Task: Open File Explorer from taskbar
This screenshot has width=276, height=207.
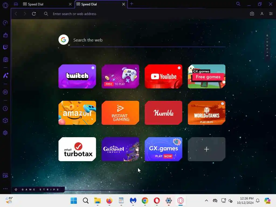Action: 97,201
